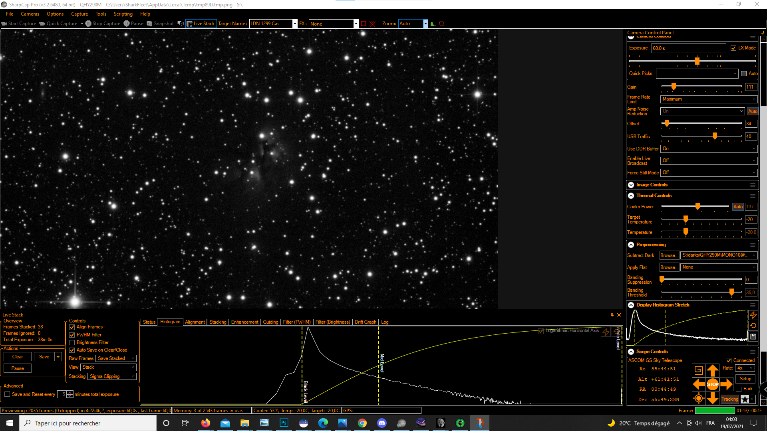Click the Live Stack histogram lightning icon
Image resolution: width=767 pixels, height=431 pixels.
[x=606, y=332]
